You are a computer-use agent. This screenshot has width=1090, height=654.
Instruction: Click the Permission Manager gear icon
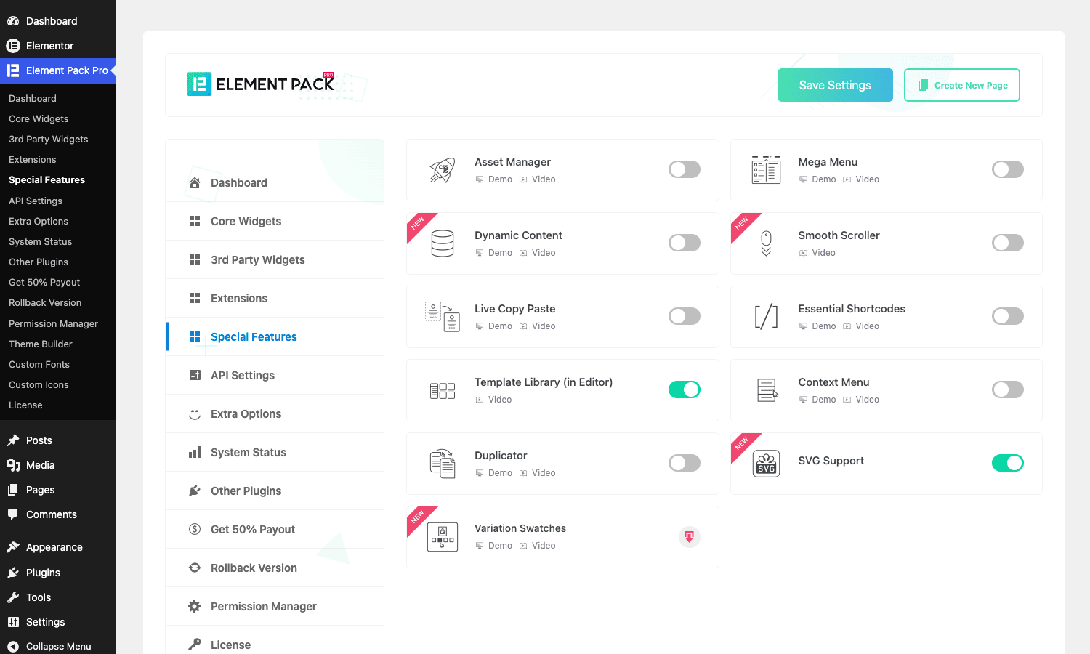click(195, 606)
